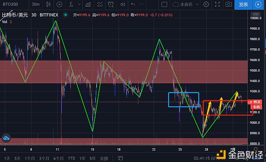Select the 6个月 time range
Screen dimensions: 266x162
pyautogui.click(x=59, y=158)
